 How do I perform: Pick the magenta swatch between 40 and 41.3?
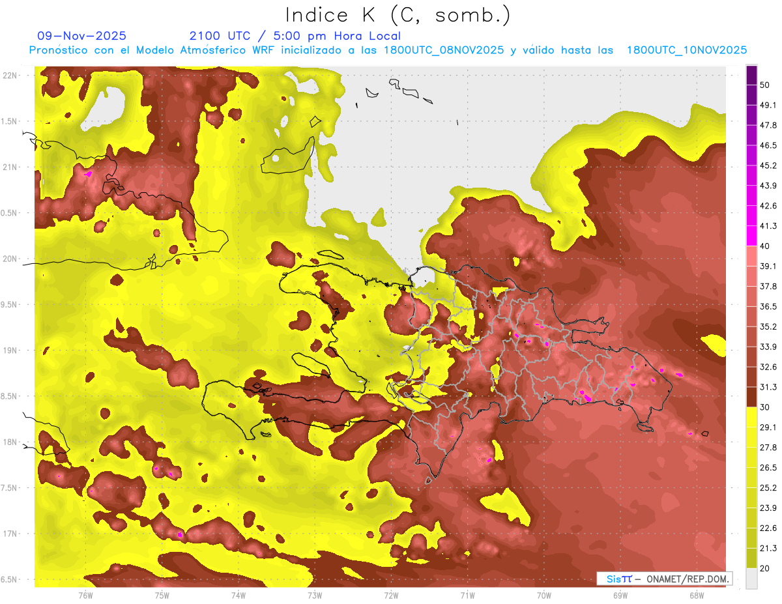[x=752, y=236]
